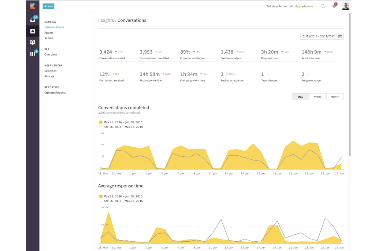Select the Resolution time metric card
The height and width of the screenshot is (251, 377).
pyautogui.click(x=319, y=54)
